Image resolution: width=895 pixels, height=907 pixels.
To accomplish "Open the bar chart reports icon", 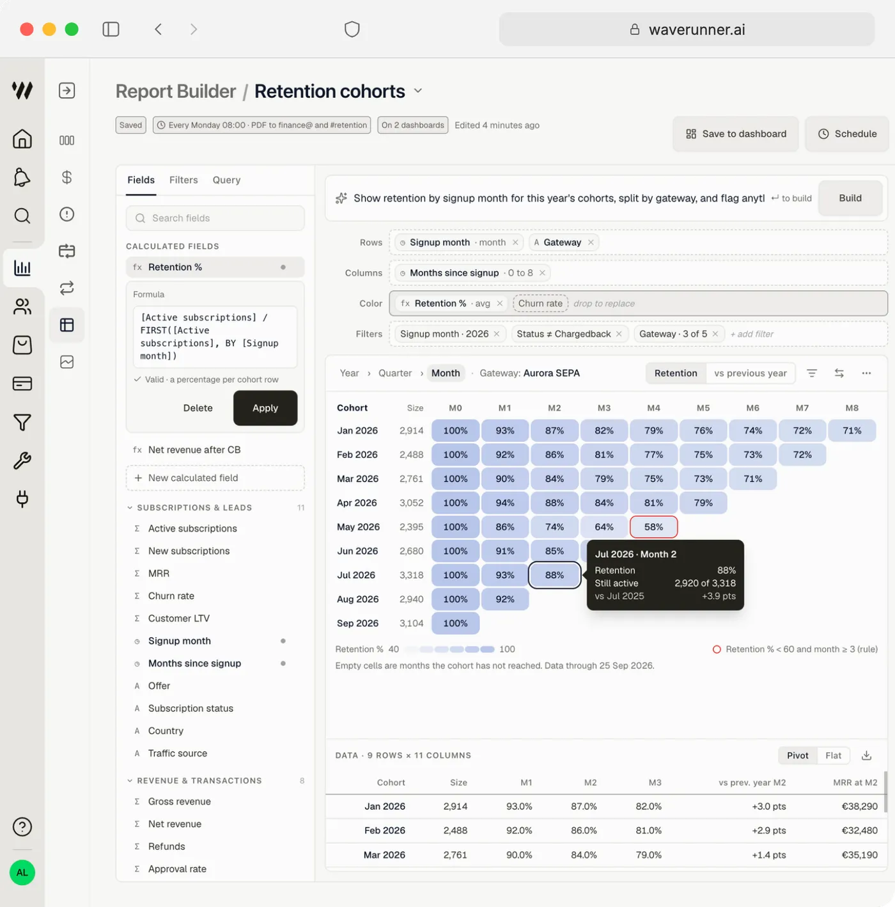I will (22, 268).
